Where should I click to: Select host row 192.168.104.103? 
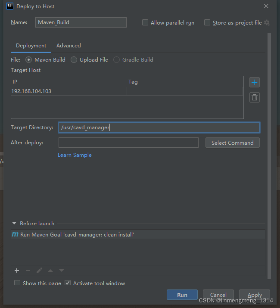127,91
